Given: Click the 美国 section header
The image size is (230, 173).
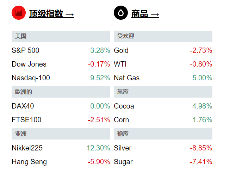Looking at the screenshot, I should pyautogui.click(x=21, y=36).
